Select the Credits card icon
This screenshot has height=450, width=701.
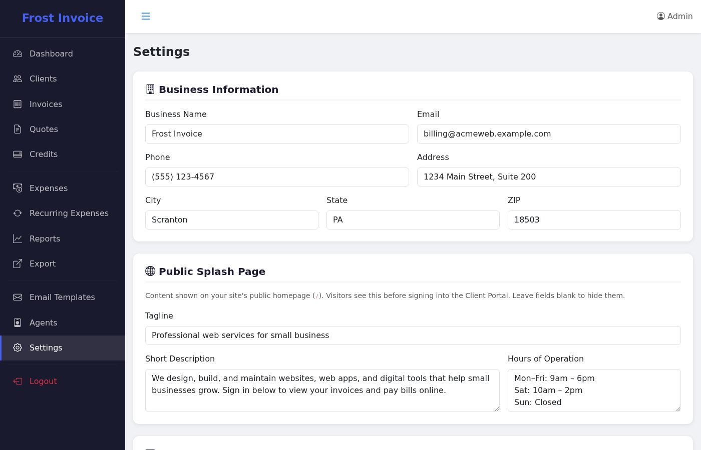(x=17, y=154)
